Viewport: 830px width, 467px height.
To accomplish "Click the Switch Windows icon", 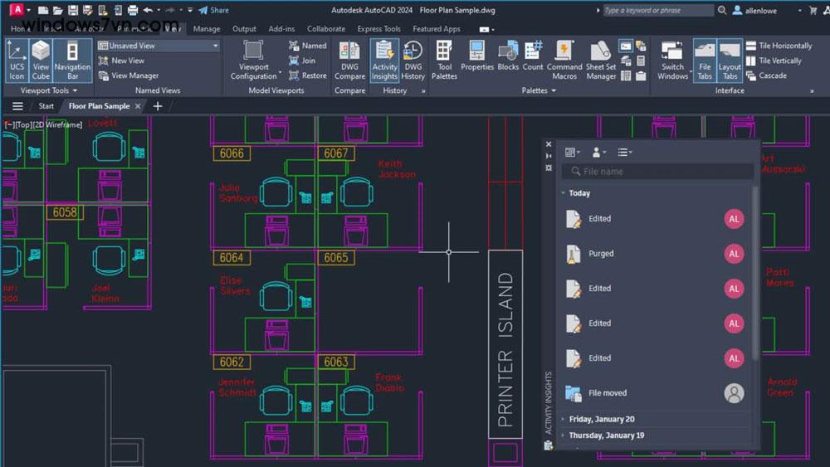I will [x=672, y=51].
